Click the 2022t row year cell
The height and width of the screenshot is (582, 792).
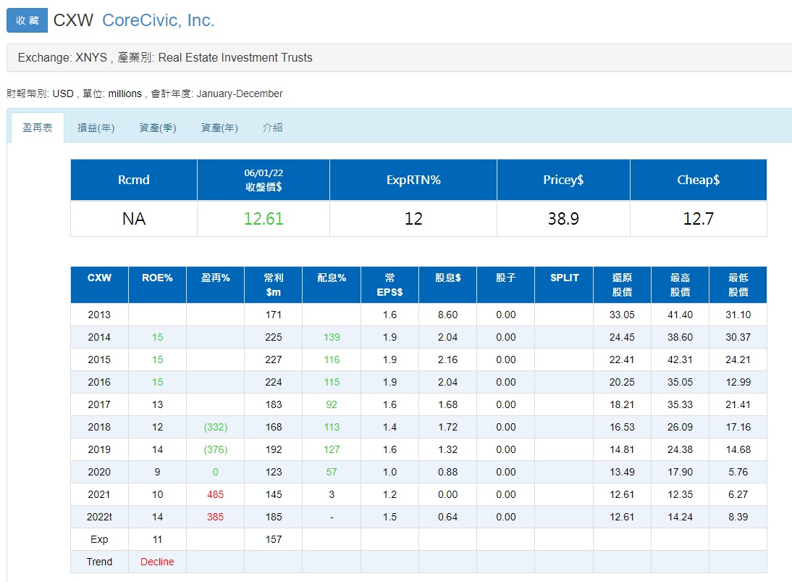pos(99,517)
